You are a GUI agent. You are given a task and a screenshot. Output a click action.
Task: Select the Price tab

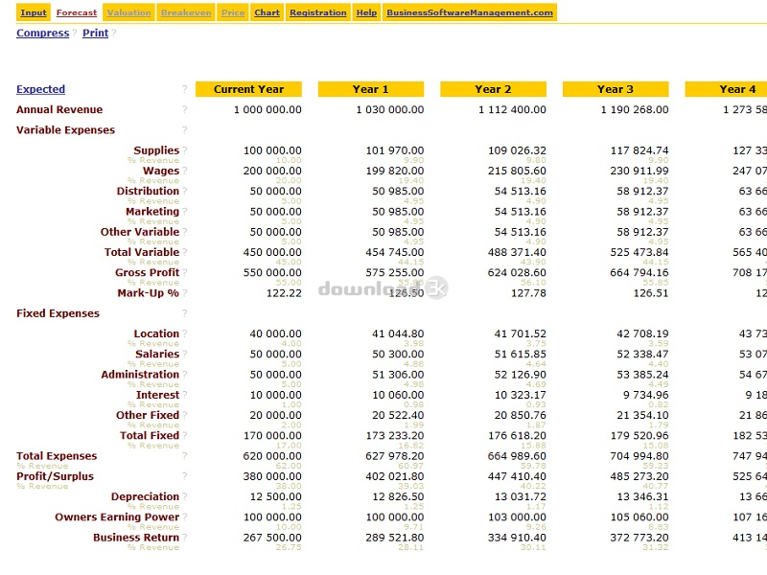(x=233, y=12)
